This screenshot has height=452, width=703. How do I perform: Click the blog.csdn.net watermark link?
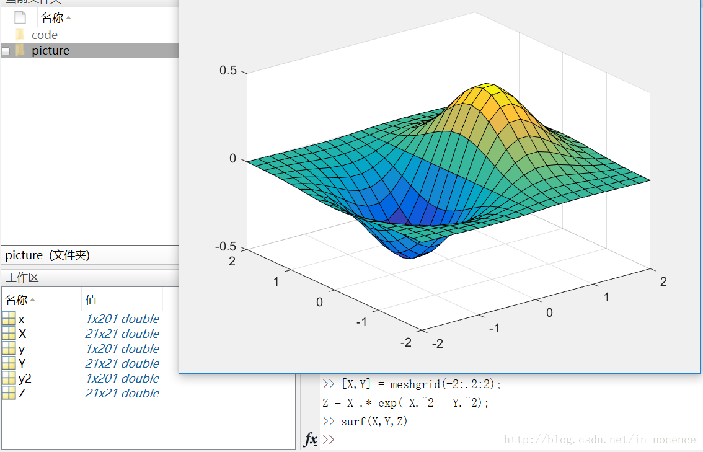pos(599,440)
